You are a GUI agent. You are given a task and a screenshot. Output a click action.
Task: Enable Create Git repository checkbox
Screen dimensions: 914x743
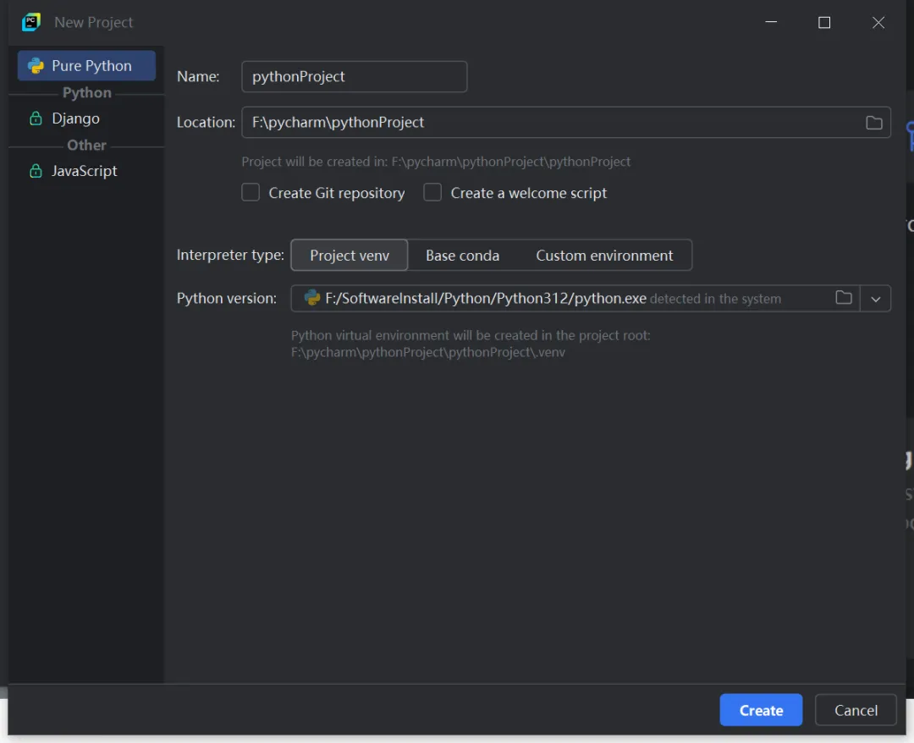(251, 192)
